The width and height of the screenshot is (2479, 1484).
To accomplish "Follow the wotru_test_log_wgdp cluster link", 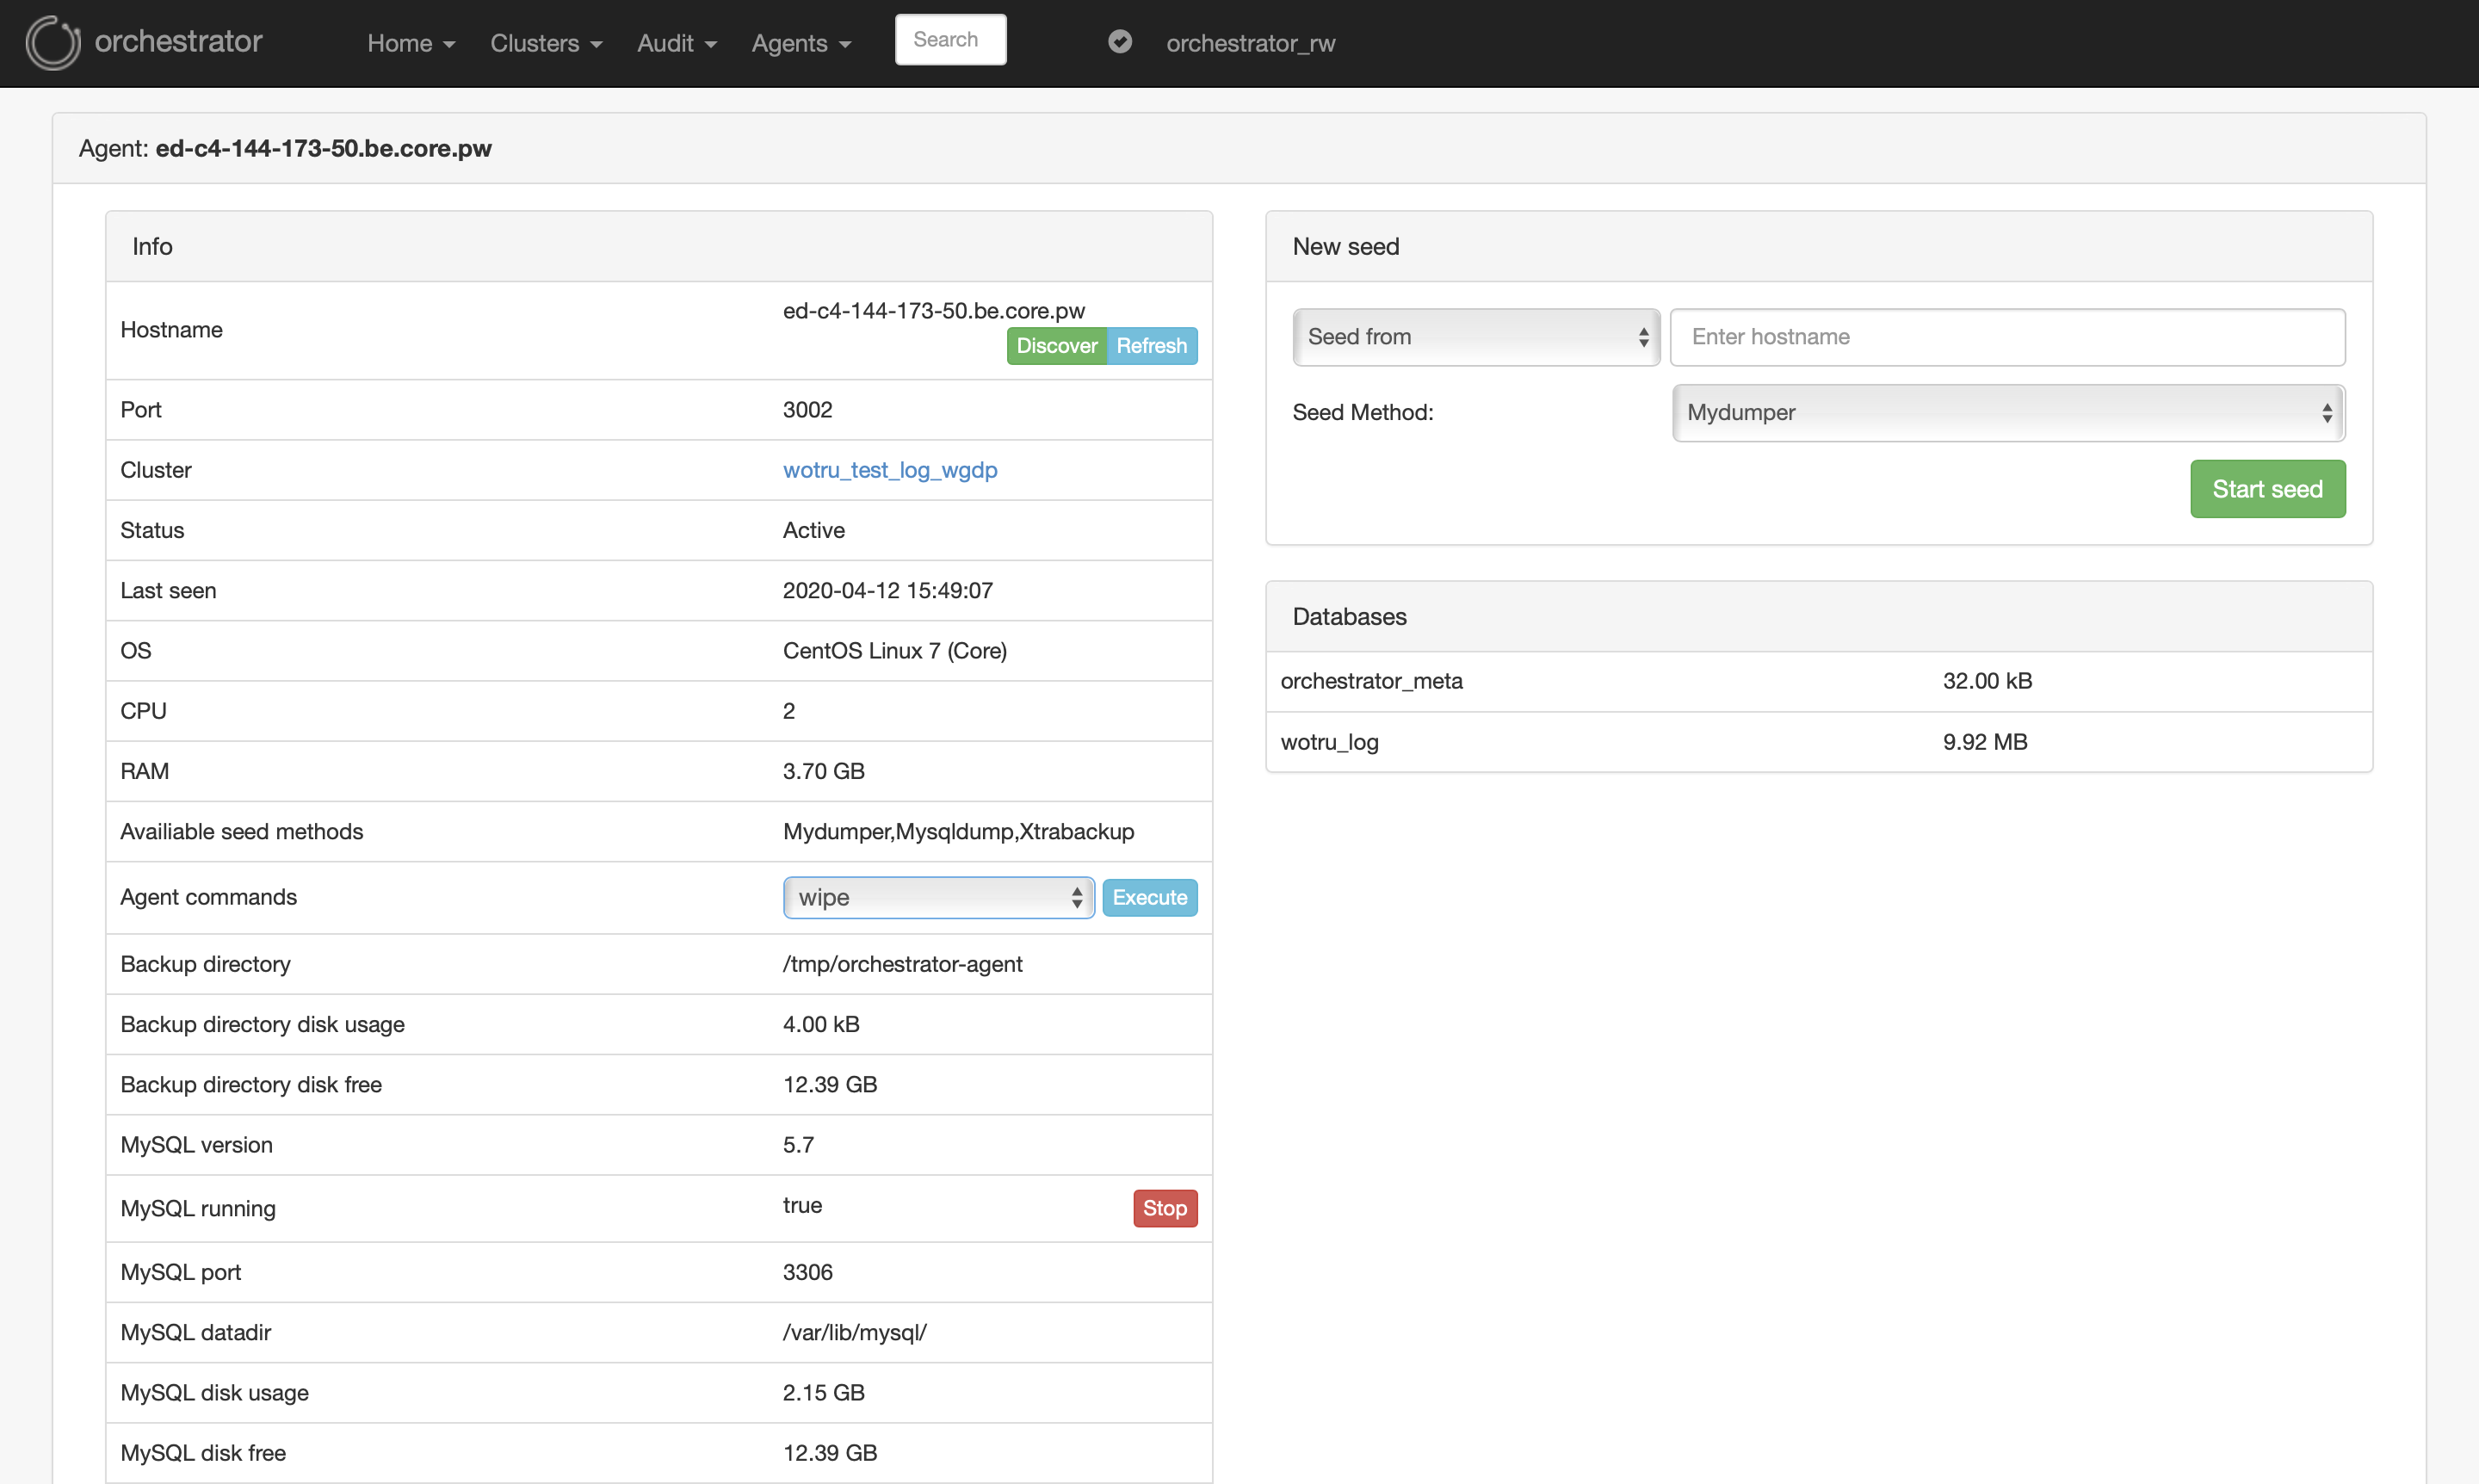I will tap(889, 470).
